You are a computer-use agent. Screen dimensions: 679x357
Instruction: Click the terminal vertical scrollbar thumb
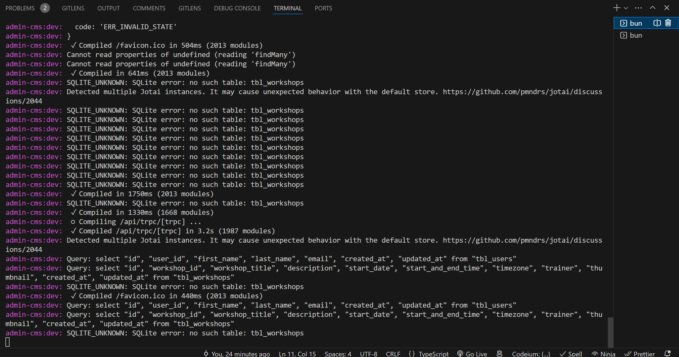(x=611, y=332)
